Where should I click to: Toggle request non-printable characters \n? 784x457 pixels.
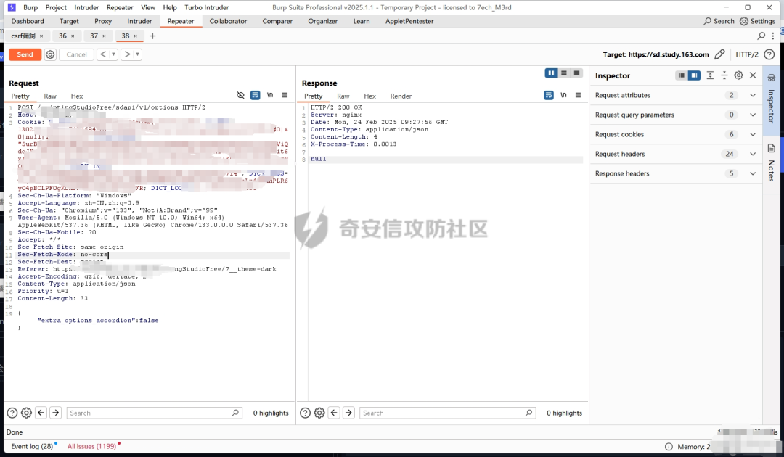click(270, 95)
